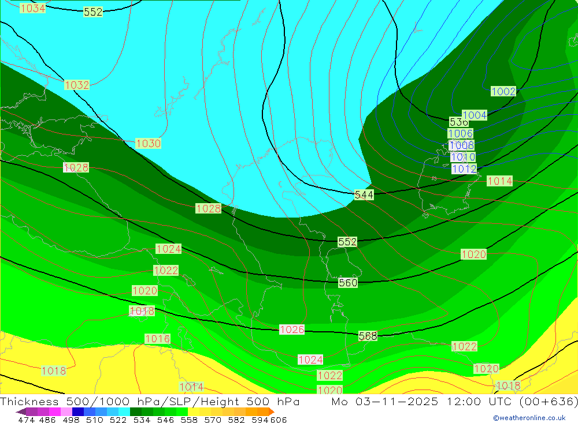578x423 pixels.
Task: Click the 1032 isobar label
Action: pyautogui.click(x=77, y=85)
